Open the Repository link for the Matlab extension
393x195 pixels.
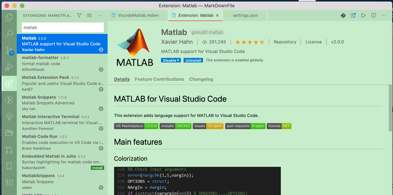point(285,42)
